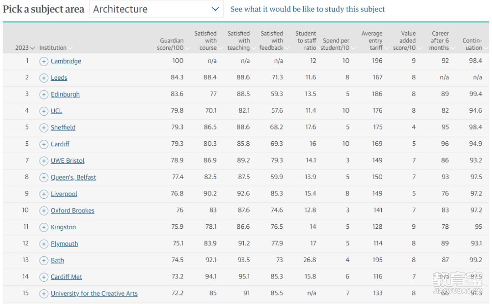Open the Queen's, Belfast link

[x=73, y=177]
